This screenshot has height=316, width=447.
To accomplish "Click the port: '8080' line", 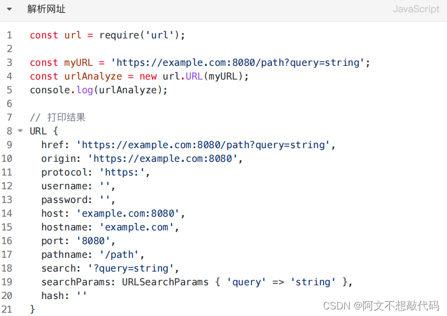I will [78, 240].
